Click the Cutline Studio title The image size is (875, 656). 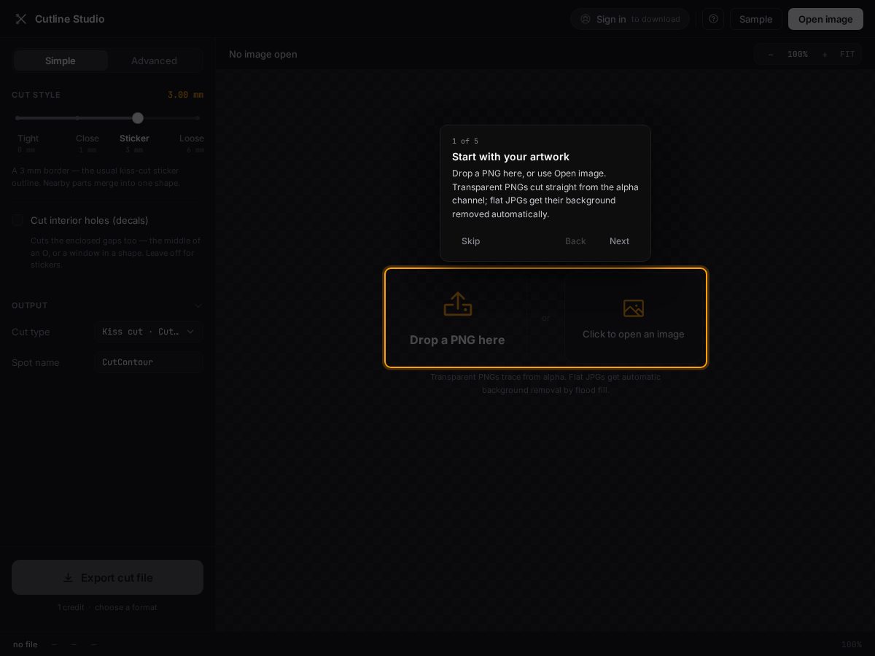[70, 19]
